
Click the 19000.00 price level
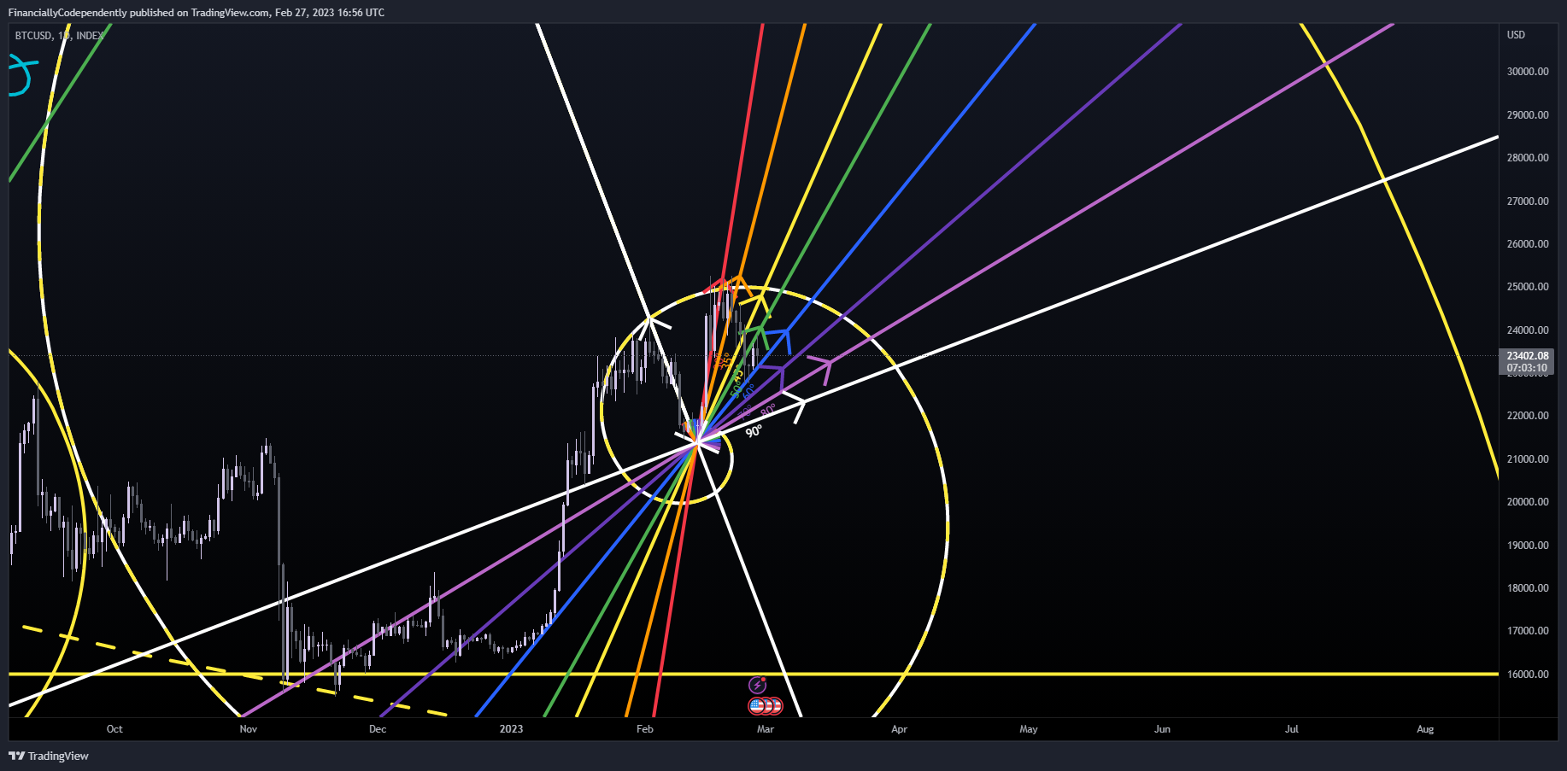click(x=1528, y=546)
